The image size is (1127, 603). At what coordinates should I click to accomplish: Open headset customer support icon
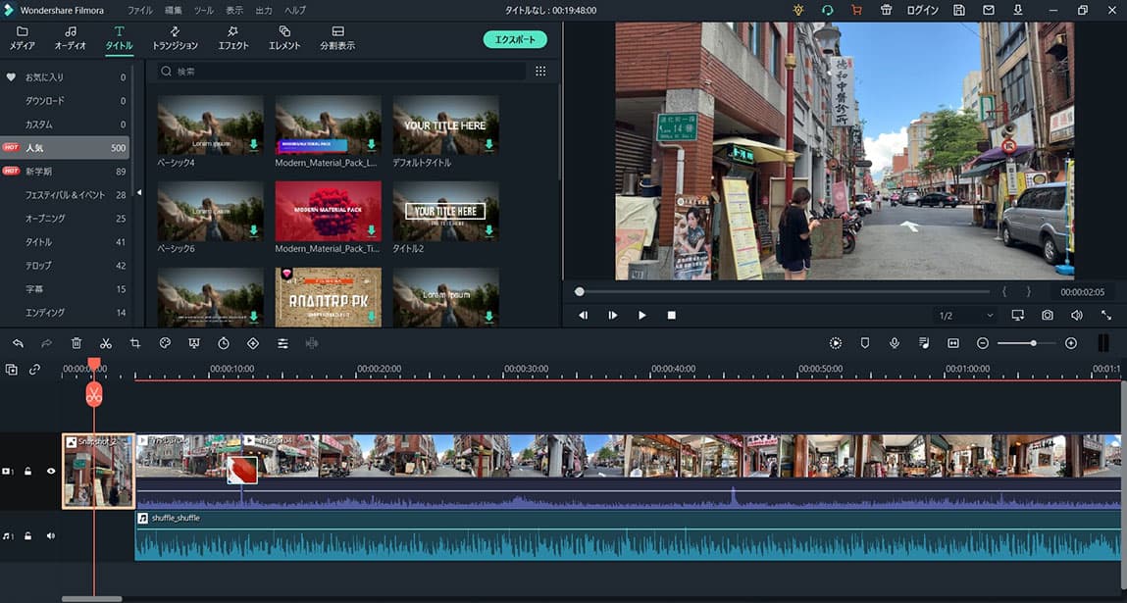click(827, 10)
